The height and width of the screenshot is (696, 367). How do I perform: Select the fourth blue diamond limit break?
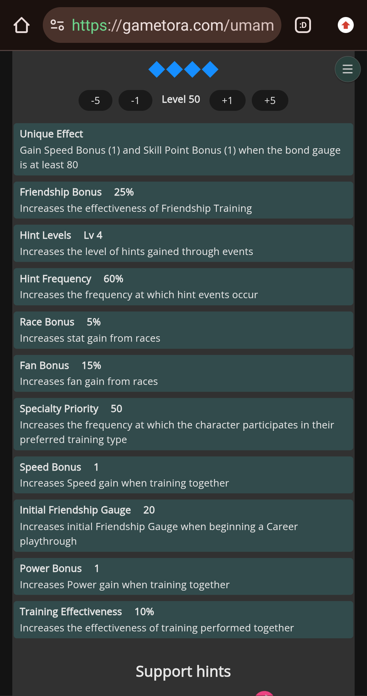tap(210, 69)
